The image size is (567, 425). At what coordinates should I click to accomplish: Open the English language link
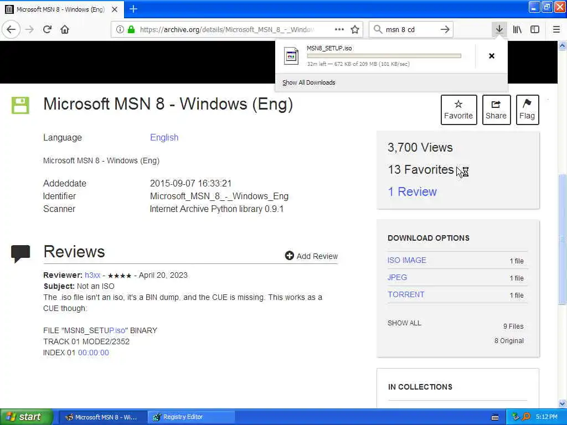tap(164, 138)
